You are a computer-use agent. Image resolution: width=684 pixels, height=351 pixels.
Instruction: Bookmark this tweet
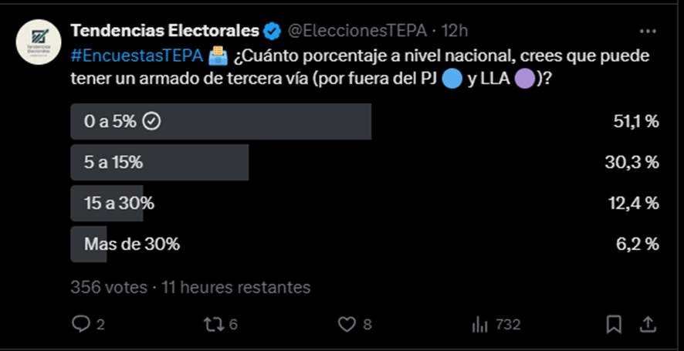(x=614, y=324)
